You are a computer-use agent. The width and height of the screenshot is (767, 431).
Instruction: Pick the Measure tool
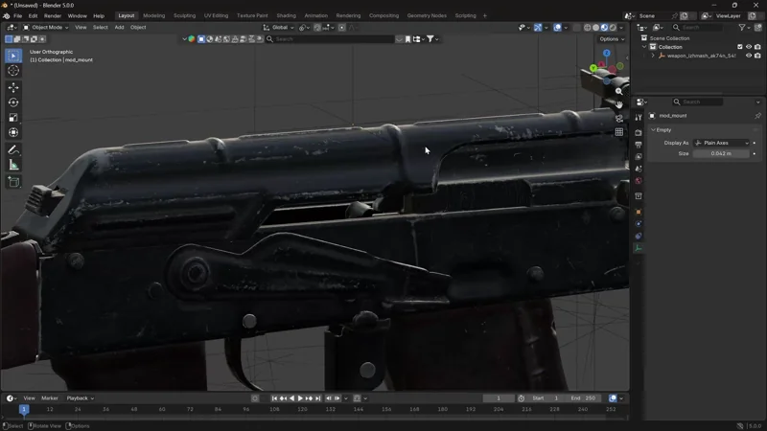pyautogui.click(x=13, y=165)
